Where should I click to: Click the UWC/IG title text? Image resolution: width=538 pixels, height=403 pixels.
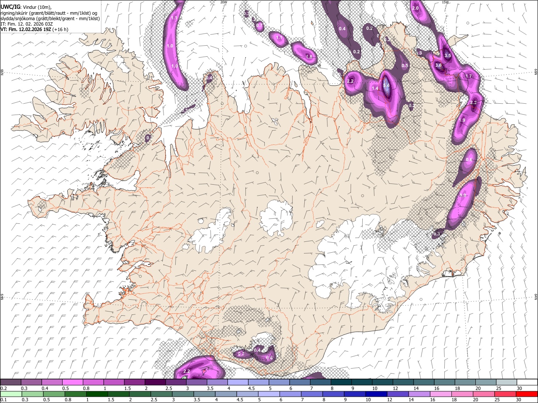point(10,6)
